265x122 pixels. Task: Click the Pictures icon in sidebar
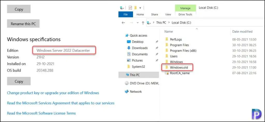click(x=129, y=60)
